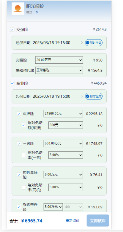The height and width of the screenshot is (232, 123).
Task: Click chevron arrow beside 商业险 start date
Action: pyautogui.click(x=82, y=96)
